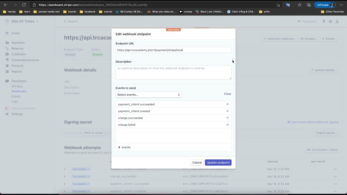
Task: Filter attempts by Succeeded tab
Action: coord(320,150)
